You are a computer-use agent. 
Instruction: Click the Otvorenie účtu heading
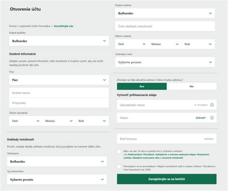point(25,9)
